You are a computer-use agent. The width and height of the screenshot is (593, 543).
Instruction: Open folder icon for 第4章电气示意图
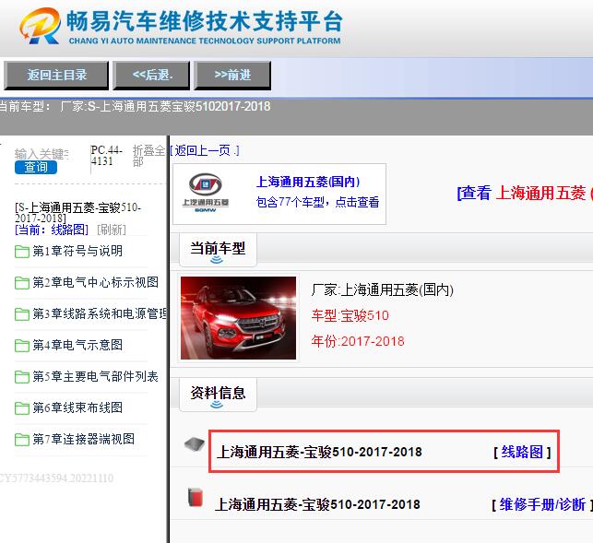[22, 346]
